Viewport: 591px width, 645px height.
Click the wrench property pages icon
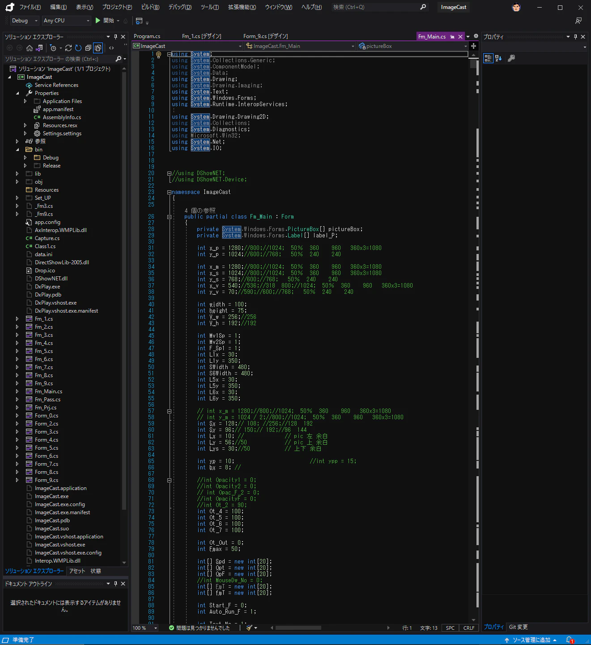[511, 58]
